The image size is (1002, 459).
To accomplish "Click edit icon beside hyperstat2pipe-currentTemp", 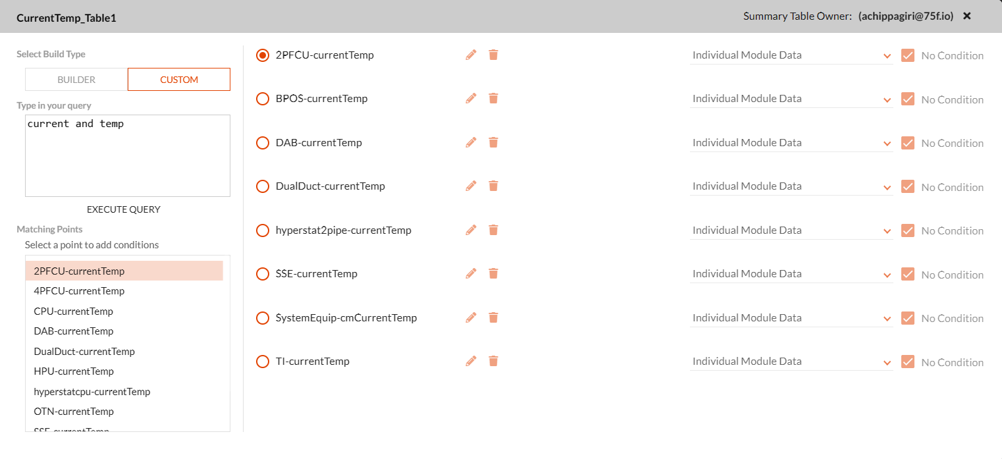I will pyautogui.click(x=471, y=230).
